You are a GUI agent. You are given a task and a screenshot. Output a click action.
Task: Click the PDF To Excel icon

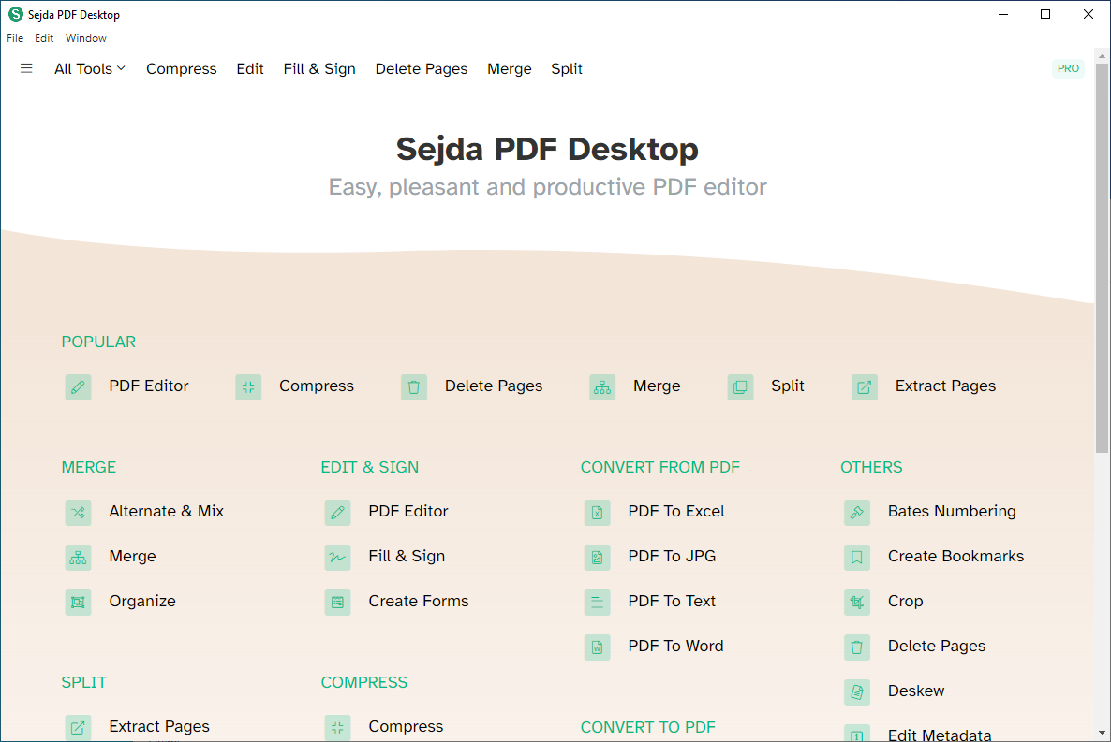597,513
